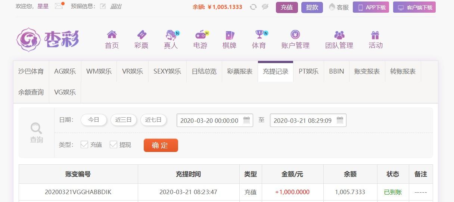Switch to 沙巴体育 tab

[x=31, y=71]
